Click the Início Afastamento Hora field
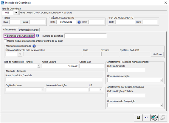The height and width of the screenshot is (123, 169). (x=96, y=22)
